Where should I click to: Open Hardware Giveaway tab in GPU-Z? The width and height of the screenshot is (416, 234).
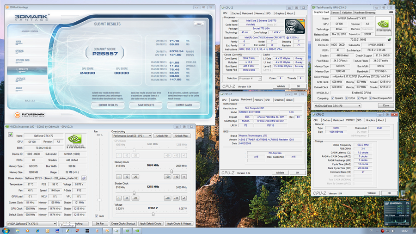[365, 12]
